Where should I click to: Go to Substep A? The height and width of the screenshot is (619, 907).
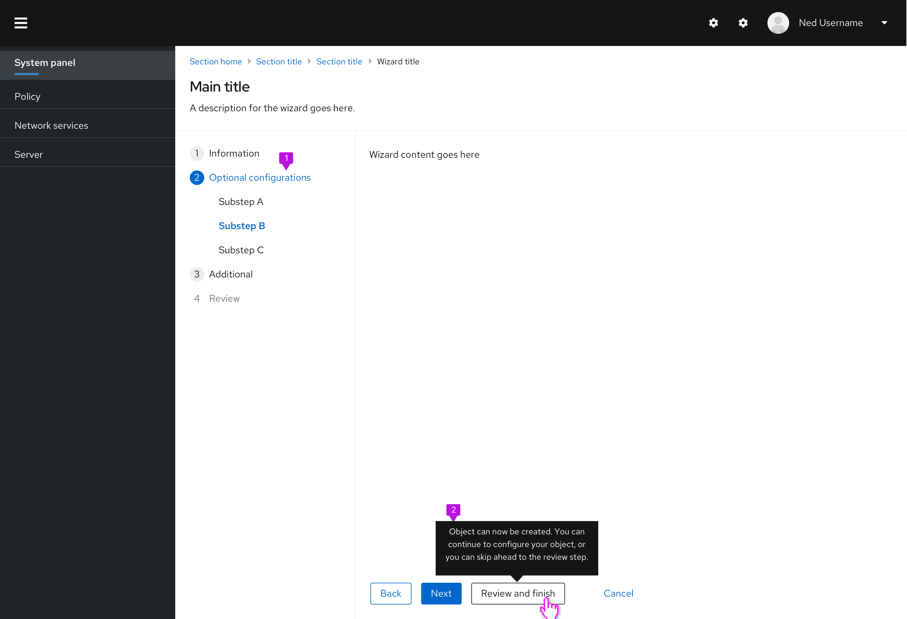click(240, 202)
